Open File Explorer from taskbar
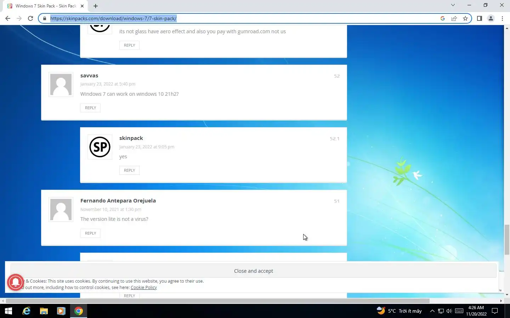This screenshot has width=510, height=318. click(x=44, y=311)
